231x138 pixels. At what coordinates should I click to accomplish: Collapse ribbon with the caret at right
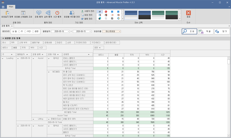pos(229,7)
